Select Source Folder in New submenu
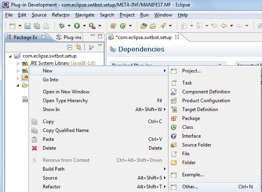The height and width of the screenshot is (192, 262). pyautogui.click(x=215, y=145)
